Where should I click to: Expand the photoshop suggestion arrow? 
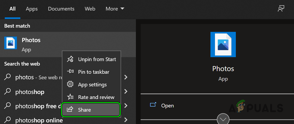pyautogui.click(x=126, y=92)
